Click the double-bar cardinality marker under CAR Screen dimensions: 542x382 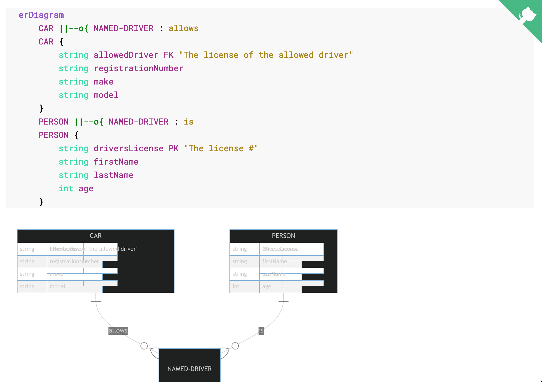point(96,299)
